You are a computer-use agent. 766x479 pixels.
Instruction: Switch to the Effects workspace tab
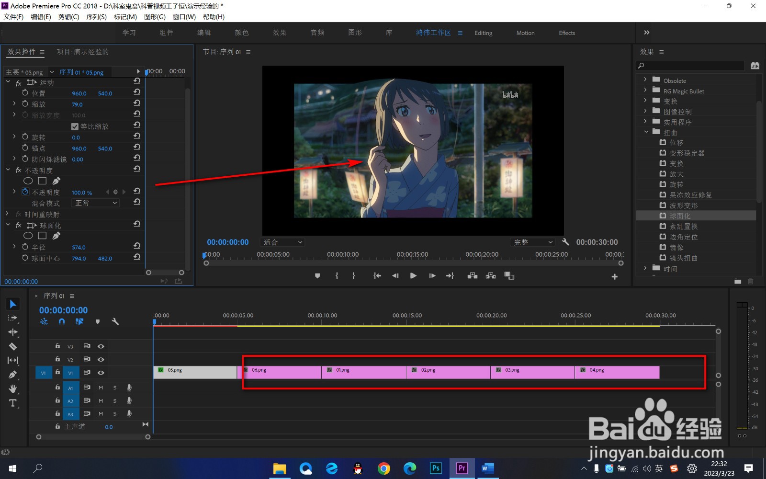tap(567, 33)
